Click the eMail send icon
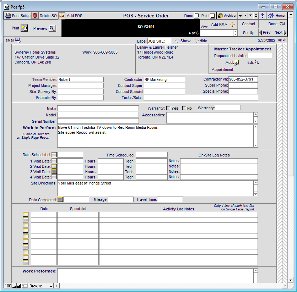The image size is (297, 292). tap(18, 40)
